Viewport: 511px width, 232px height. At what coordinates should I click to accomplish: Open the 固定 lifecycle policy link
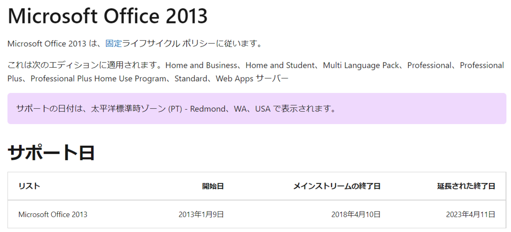(114, 43)
